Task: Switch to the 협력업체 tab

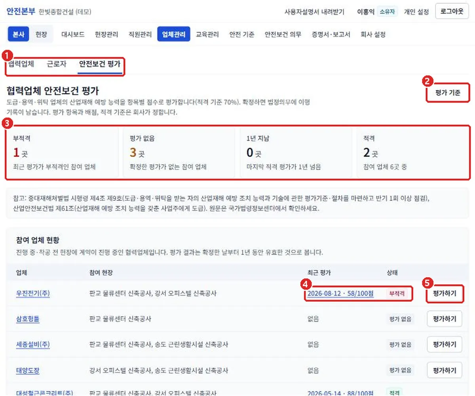Action: tap(21, 64)
